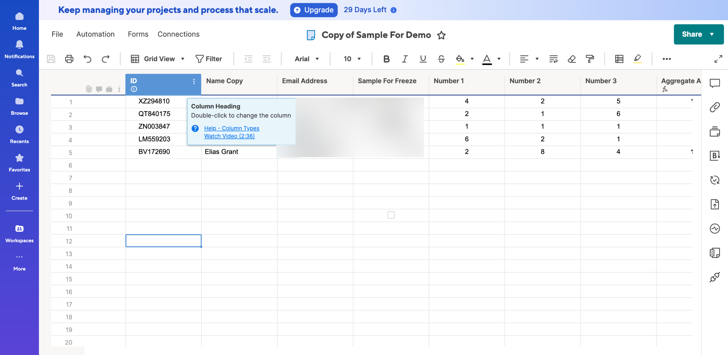Screen dimensions: 728x355
Task: Select the Format Painter icon
Action: pyautogui.click(x=590, y=59)
